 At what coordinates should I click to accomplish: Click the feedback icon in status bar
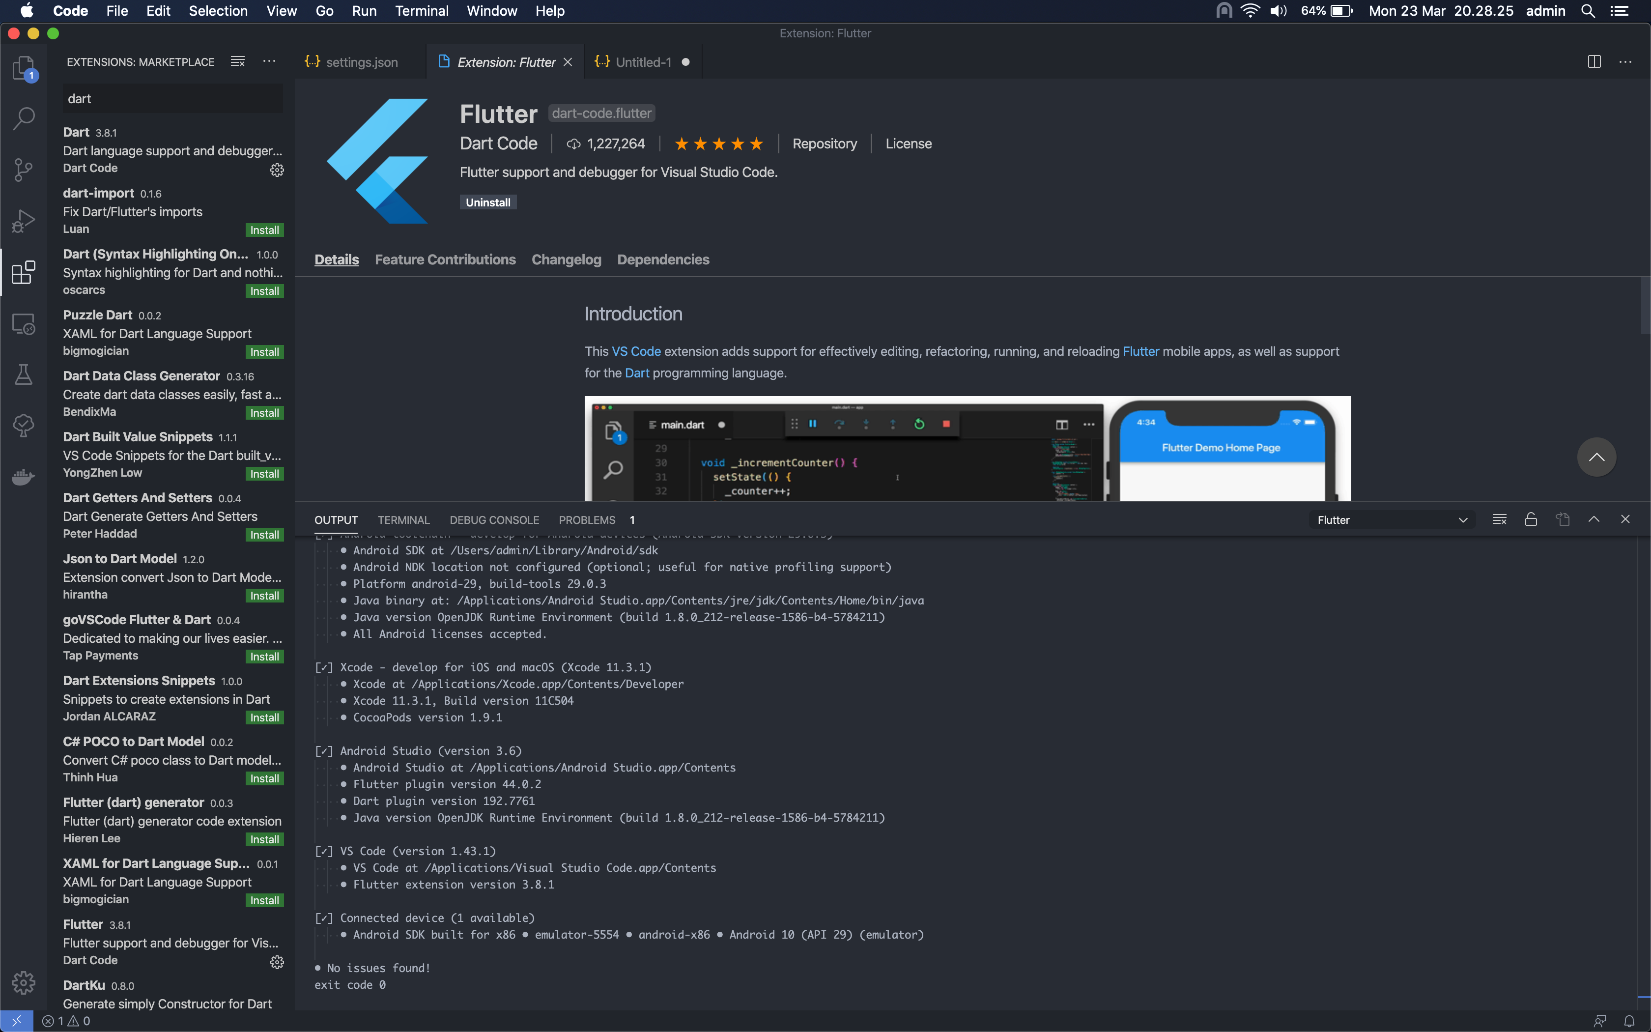[x=1600, y=1021]
